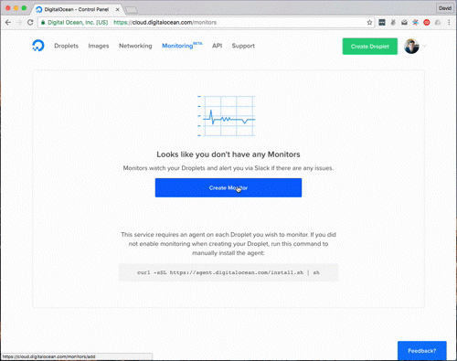Click the secure lock icon in address bar
This screenshot has height=361, width=457.
(x=43, y=22)
